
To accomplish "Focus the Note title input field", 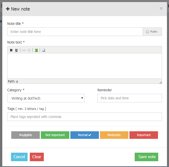I will coord(75,32).
